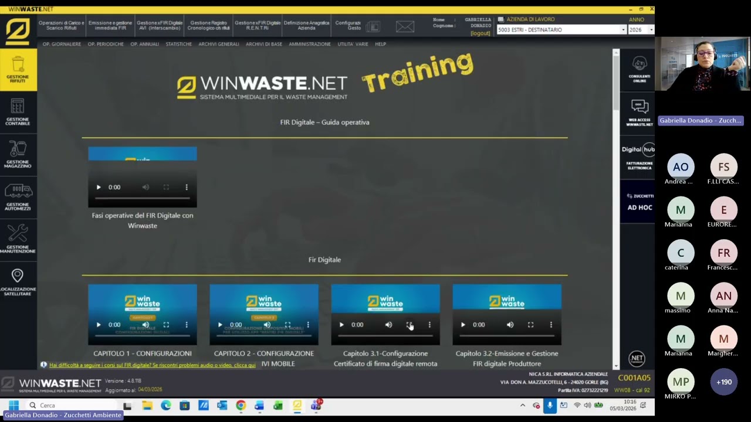Open the Gestione Contabile sidebar module
Viewport: 751px width, 422px height.
(18, 111)
